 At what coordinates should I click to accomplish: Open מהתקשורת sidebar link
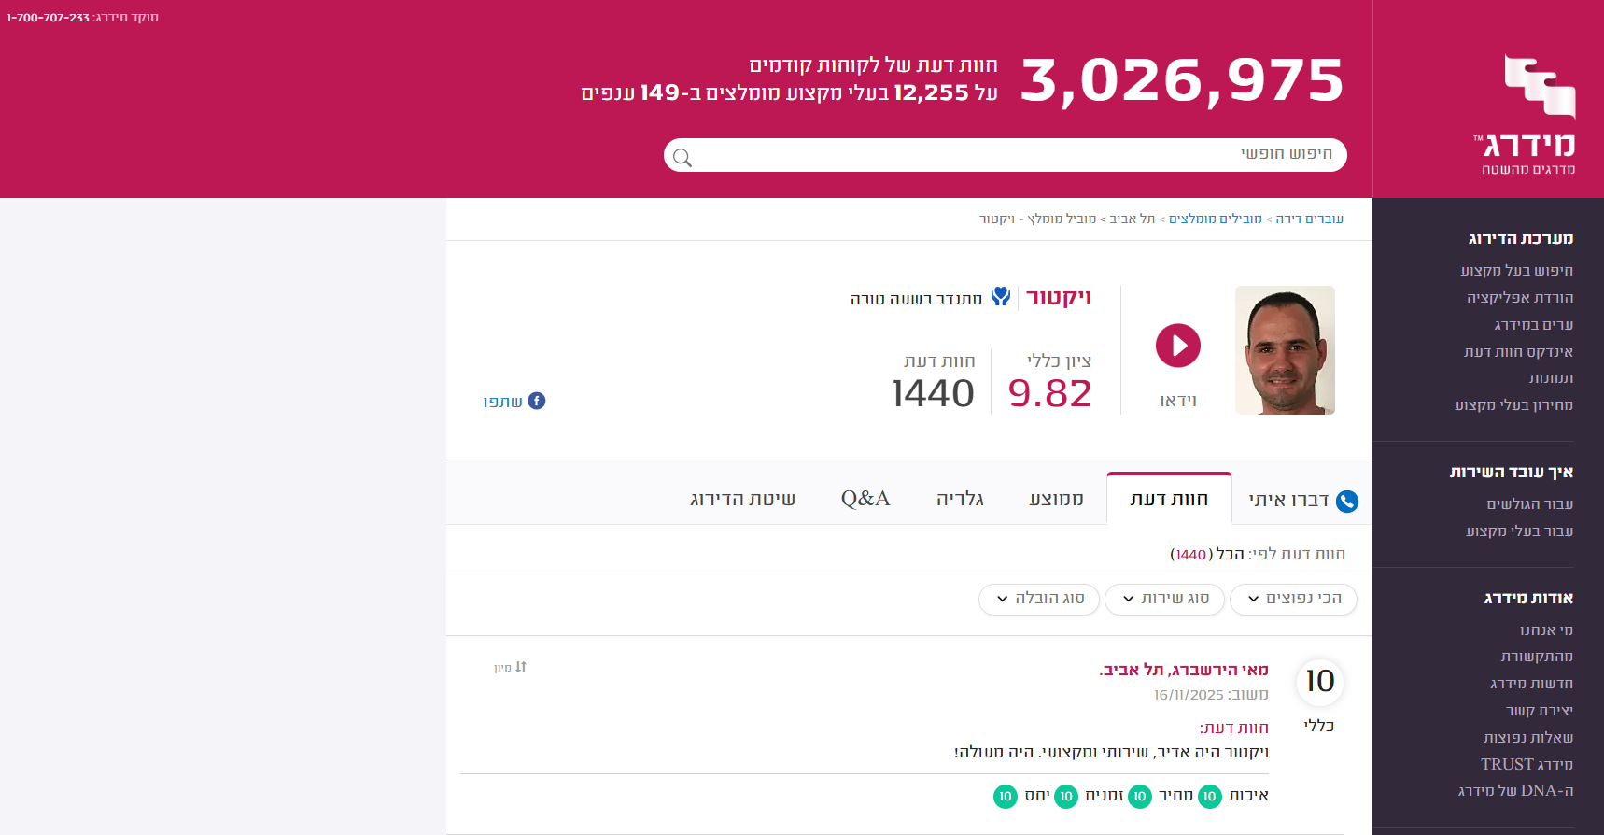click(x=1538, y=657)
